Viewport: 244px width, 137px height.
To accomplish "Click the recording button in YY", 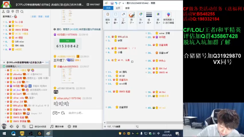I will (72, 126).
